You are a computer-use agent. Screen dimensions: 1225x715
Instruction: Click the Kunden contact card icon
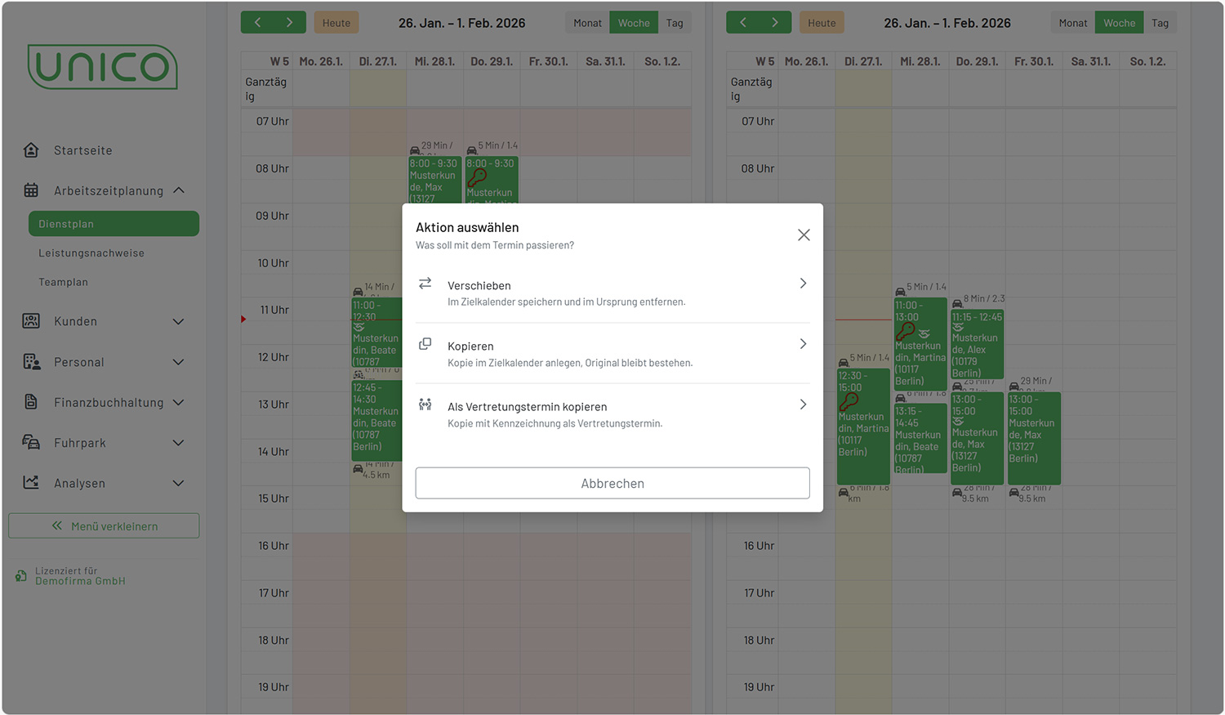tap(31, 321)
